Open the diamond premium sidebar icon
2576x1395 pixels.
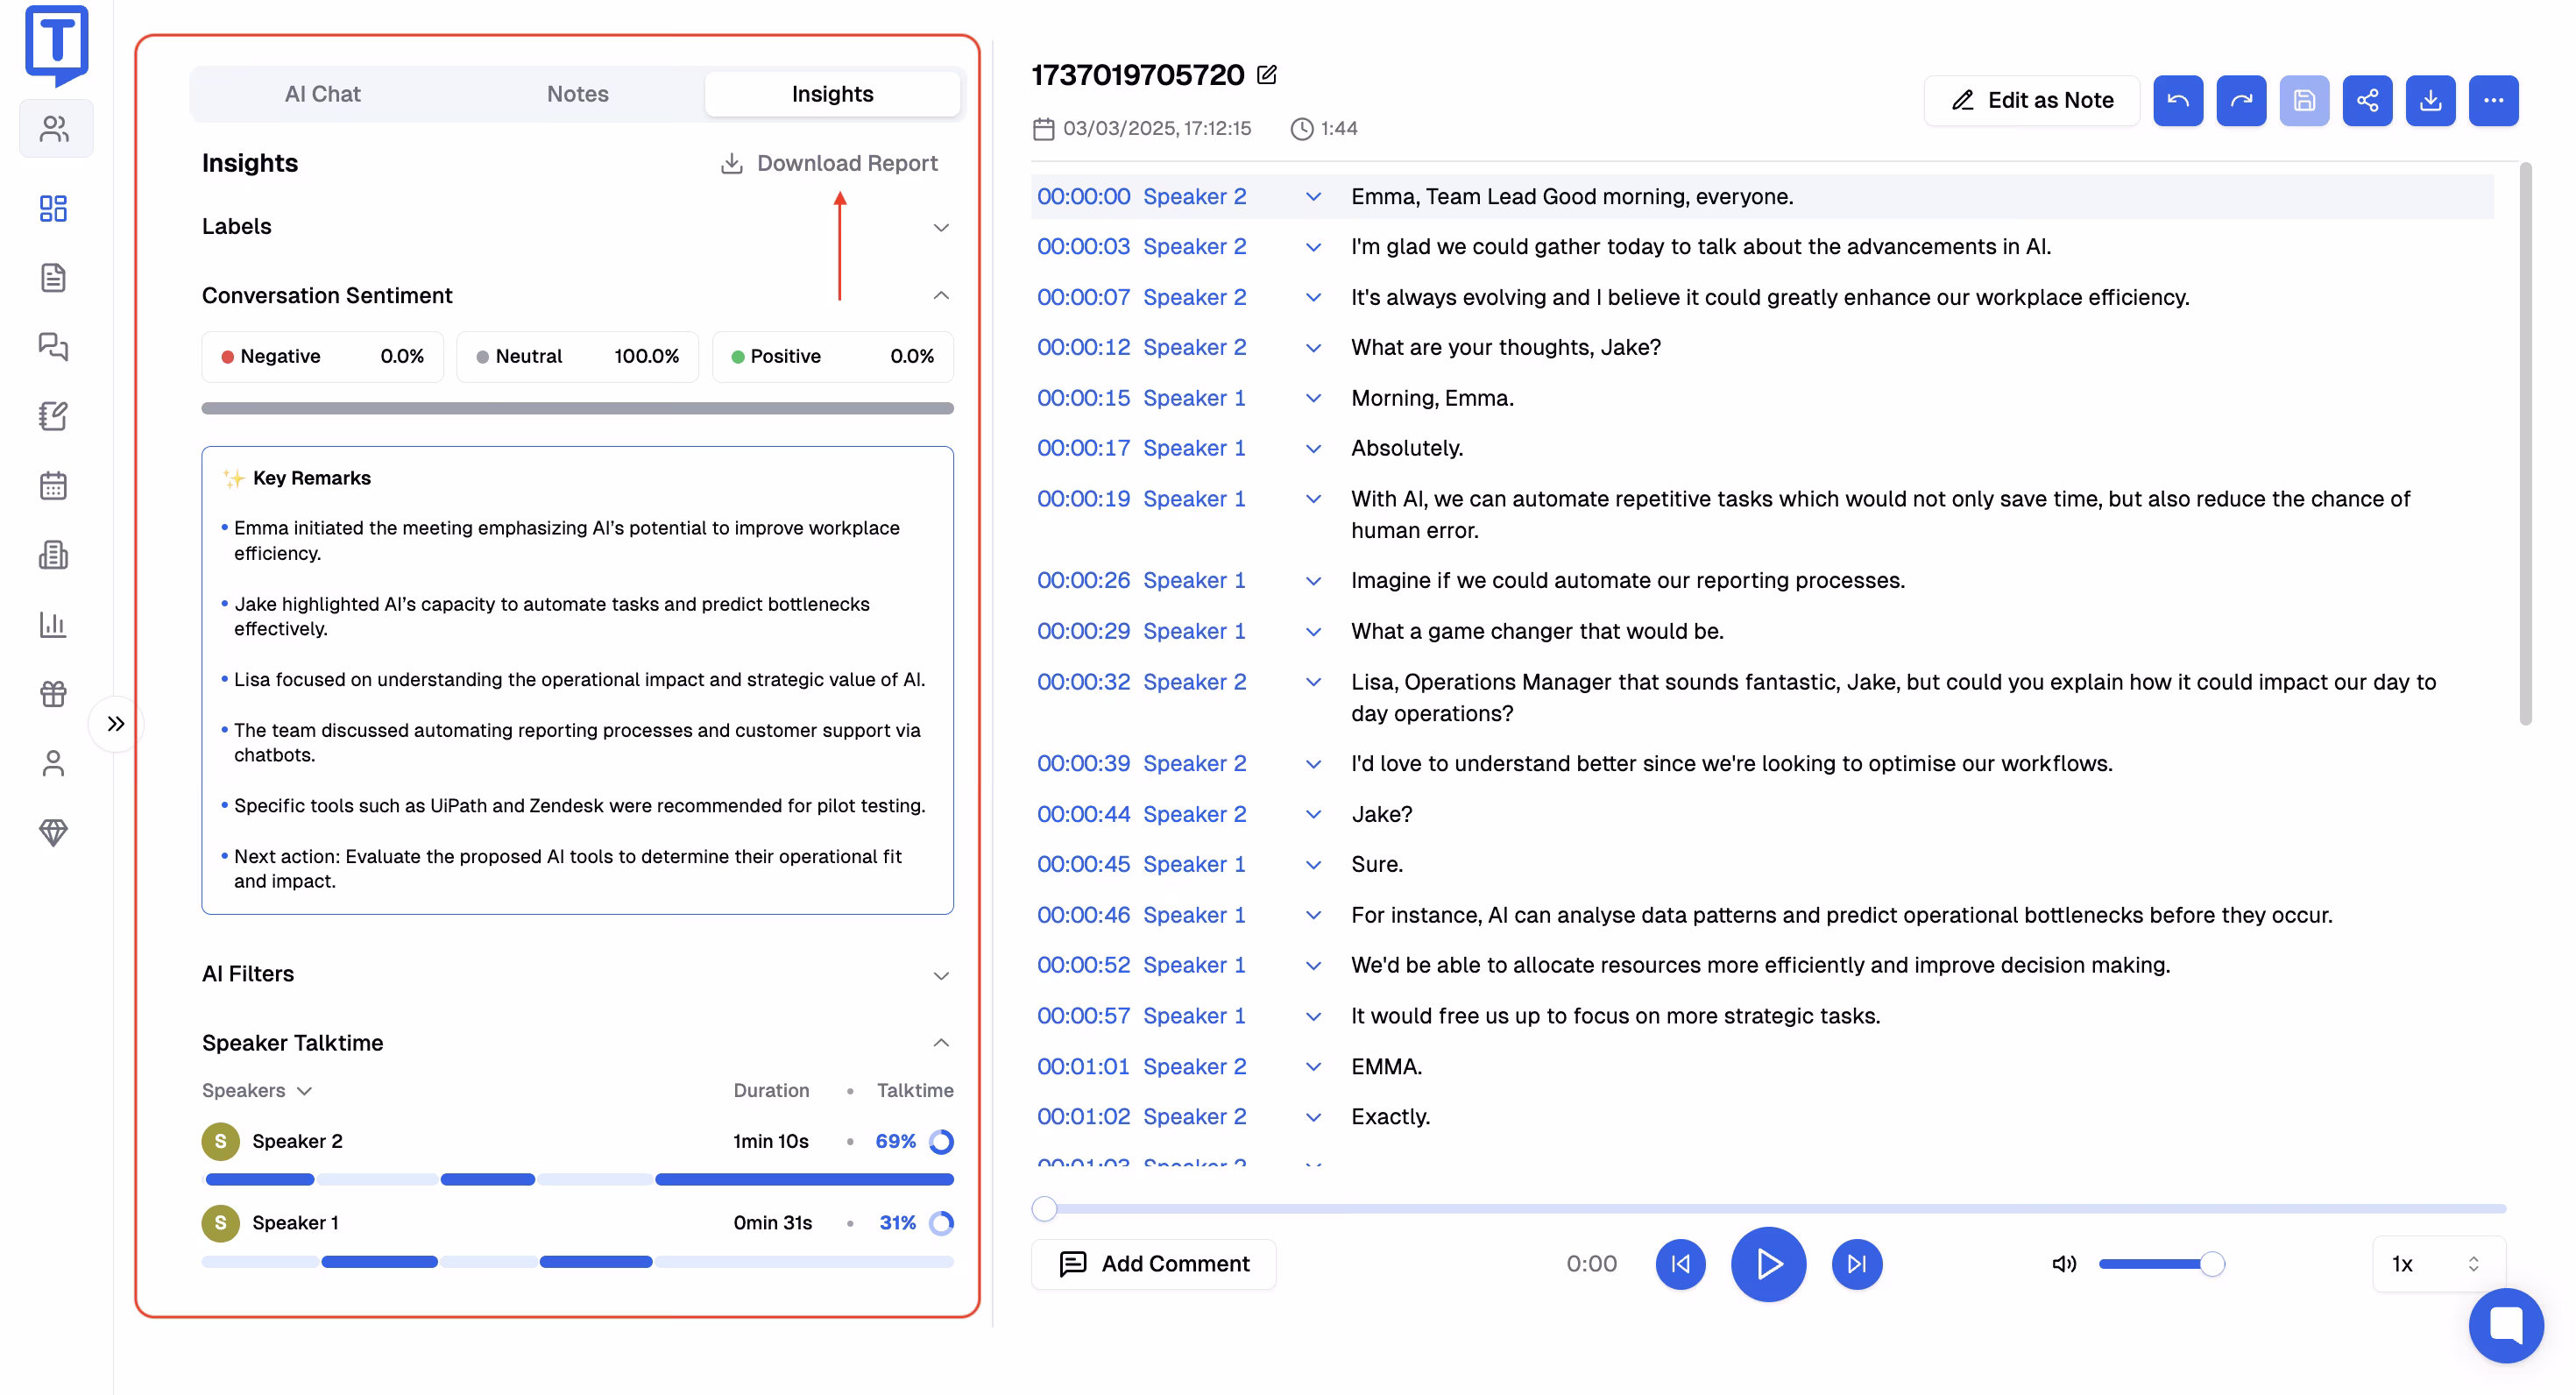click(53, 832)
